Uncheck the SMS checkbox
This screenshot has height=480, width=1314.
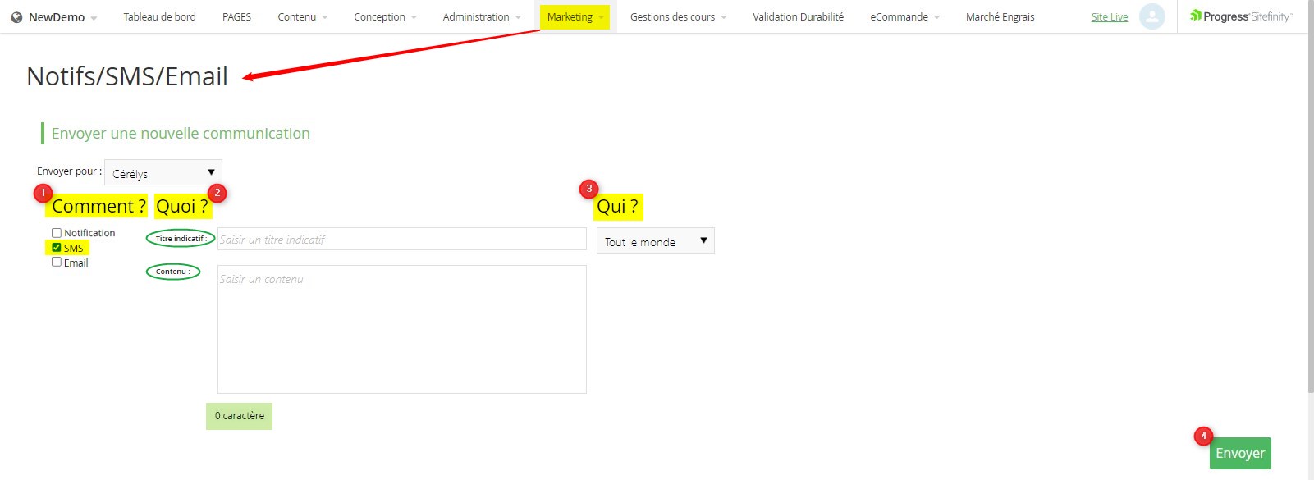pyautogui.click(x=57, y=248)
